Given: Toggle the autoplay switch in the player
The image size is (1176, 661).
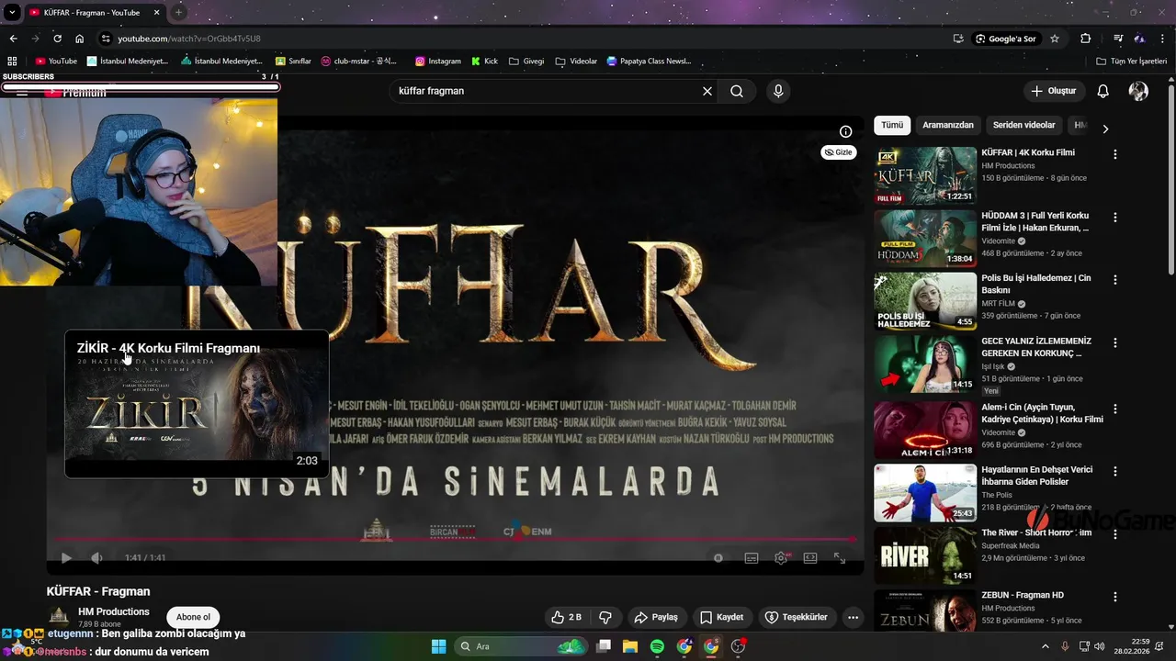Looking at the screenshot, I should [718, 557].
